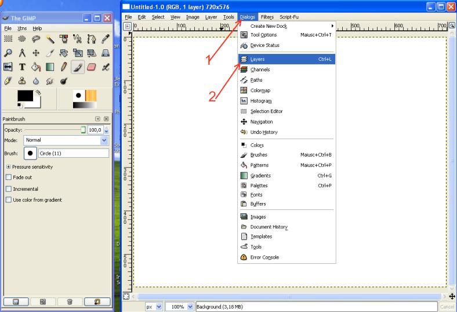
Task: Select the Color Picker eyedropper tool
Action: (x=106, y=39)
